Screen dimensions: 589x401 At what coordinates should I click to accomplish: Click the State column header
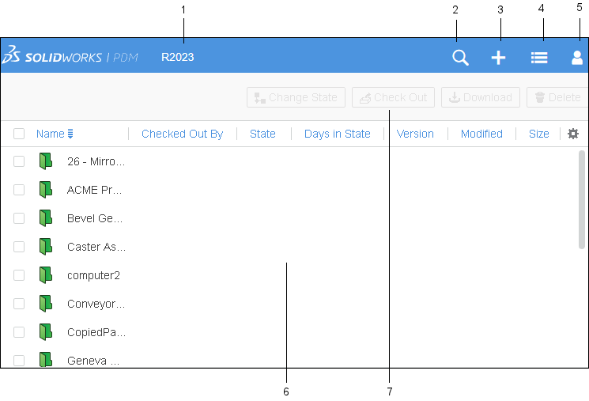coord(262,134)
